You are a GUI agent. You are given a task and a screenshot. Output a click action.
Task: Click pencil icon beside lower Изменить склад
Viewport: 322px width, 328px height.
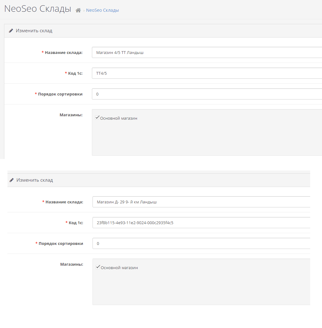(x=11, y=180)
